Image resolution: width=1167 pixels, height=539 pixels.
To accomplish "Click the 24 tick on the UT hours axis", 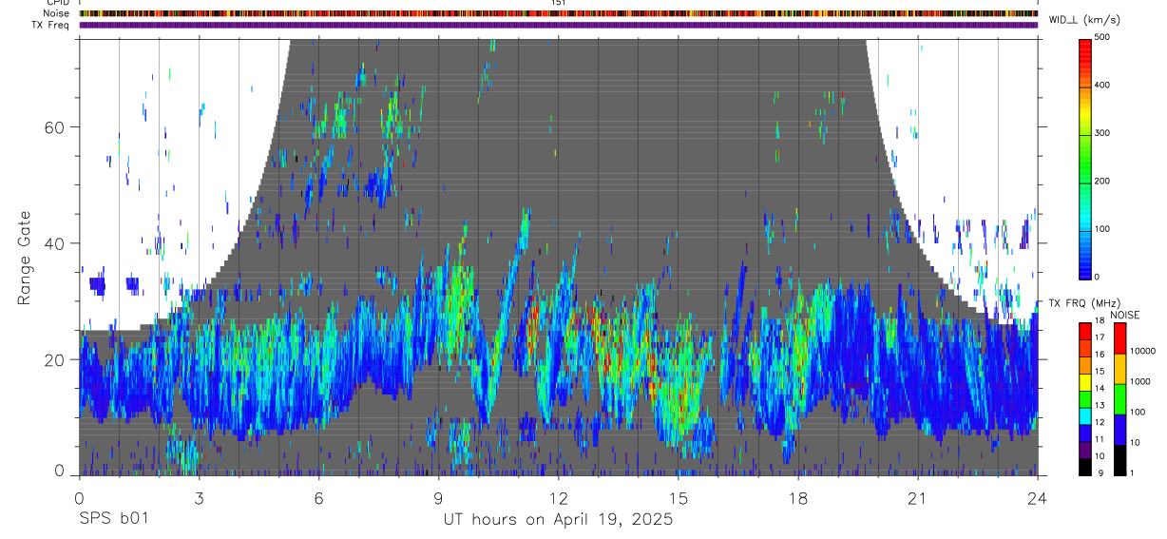I will [x=1038, y=498].
